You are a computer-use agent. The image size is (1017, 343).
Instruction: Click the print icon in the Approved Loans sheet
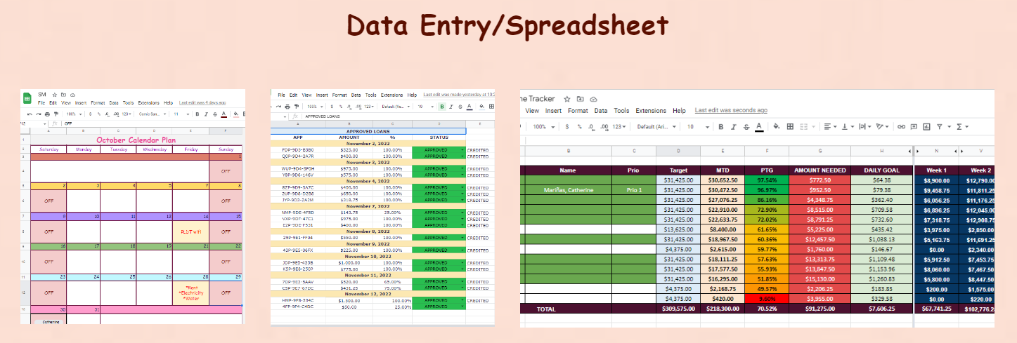(x=287, y=107)
